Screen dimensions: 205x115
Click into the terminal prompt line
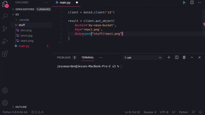point(90,66)
